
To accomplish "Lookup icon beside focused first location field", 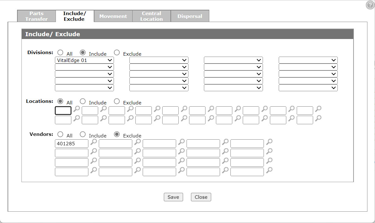I will (x=76, y=109).
